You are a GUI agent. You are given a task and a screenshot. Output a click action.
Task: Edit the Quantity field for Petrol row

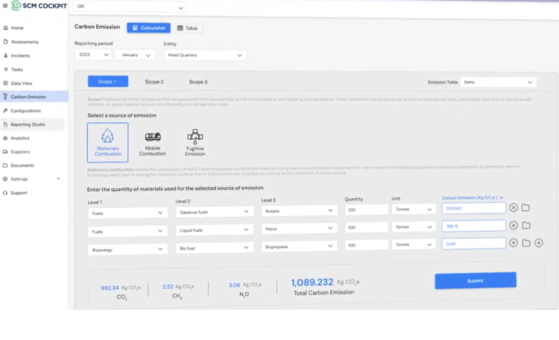pos(366,227)
